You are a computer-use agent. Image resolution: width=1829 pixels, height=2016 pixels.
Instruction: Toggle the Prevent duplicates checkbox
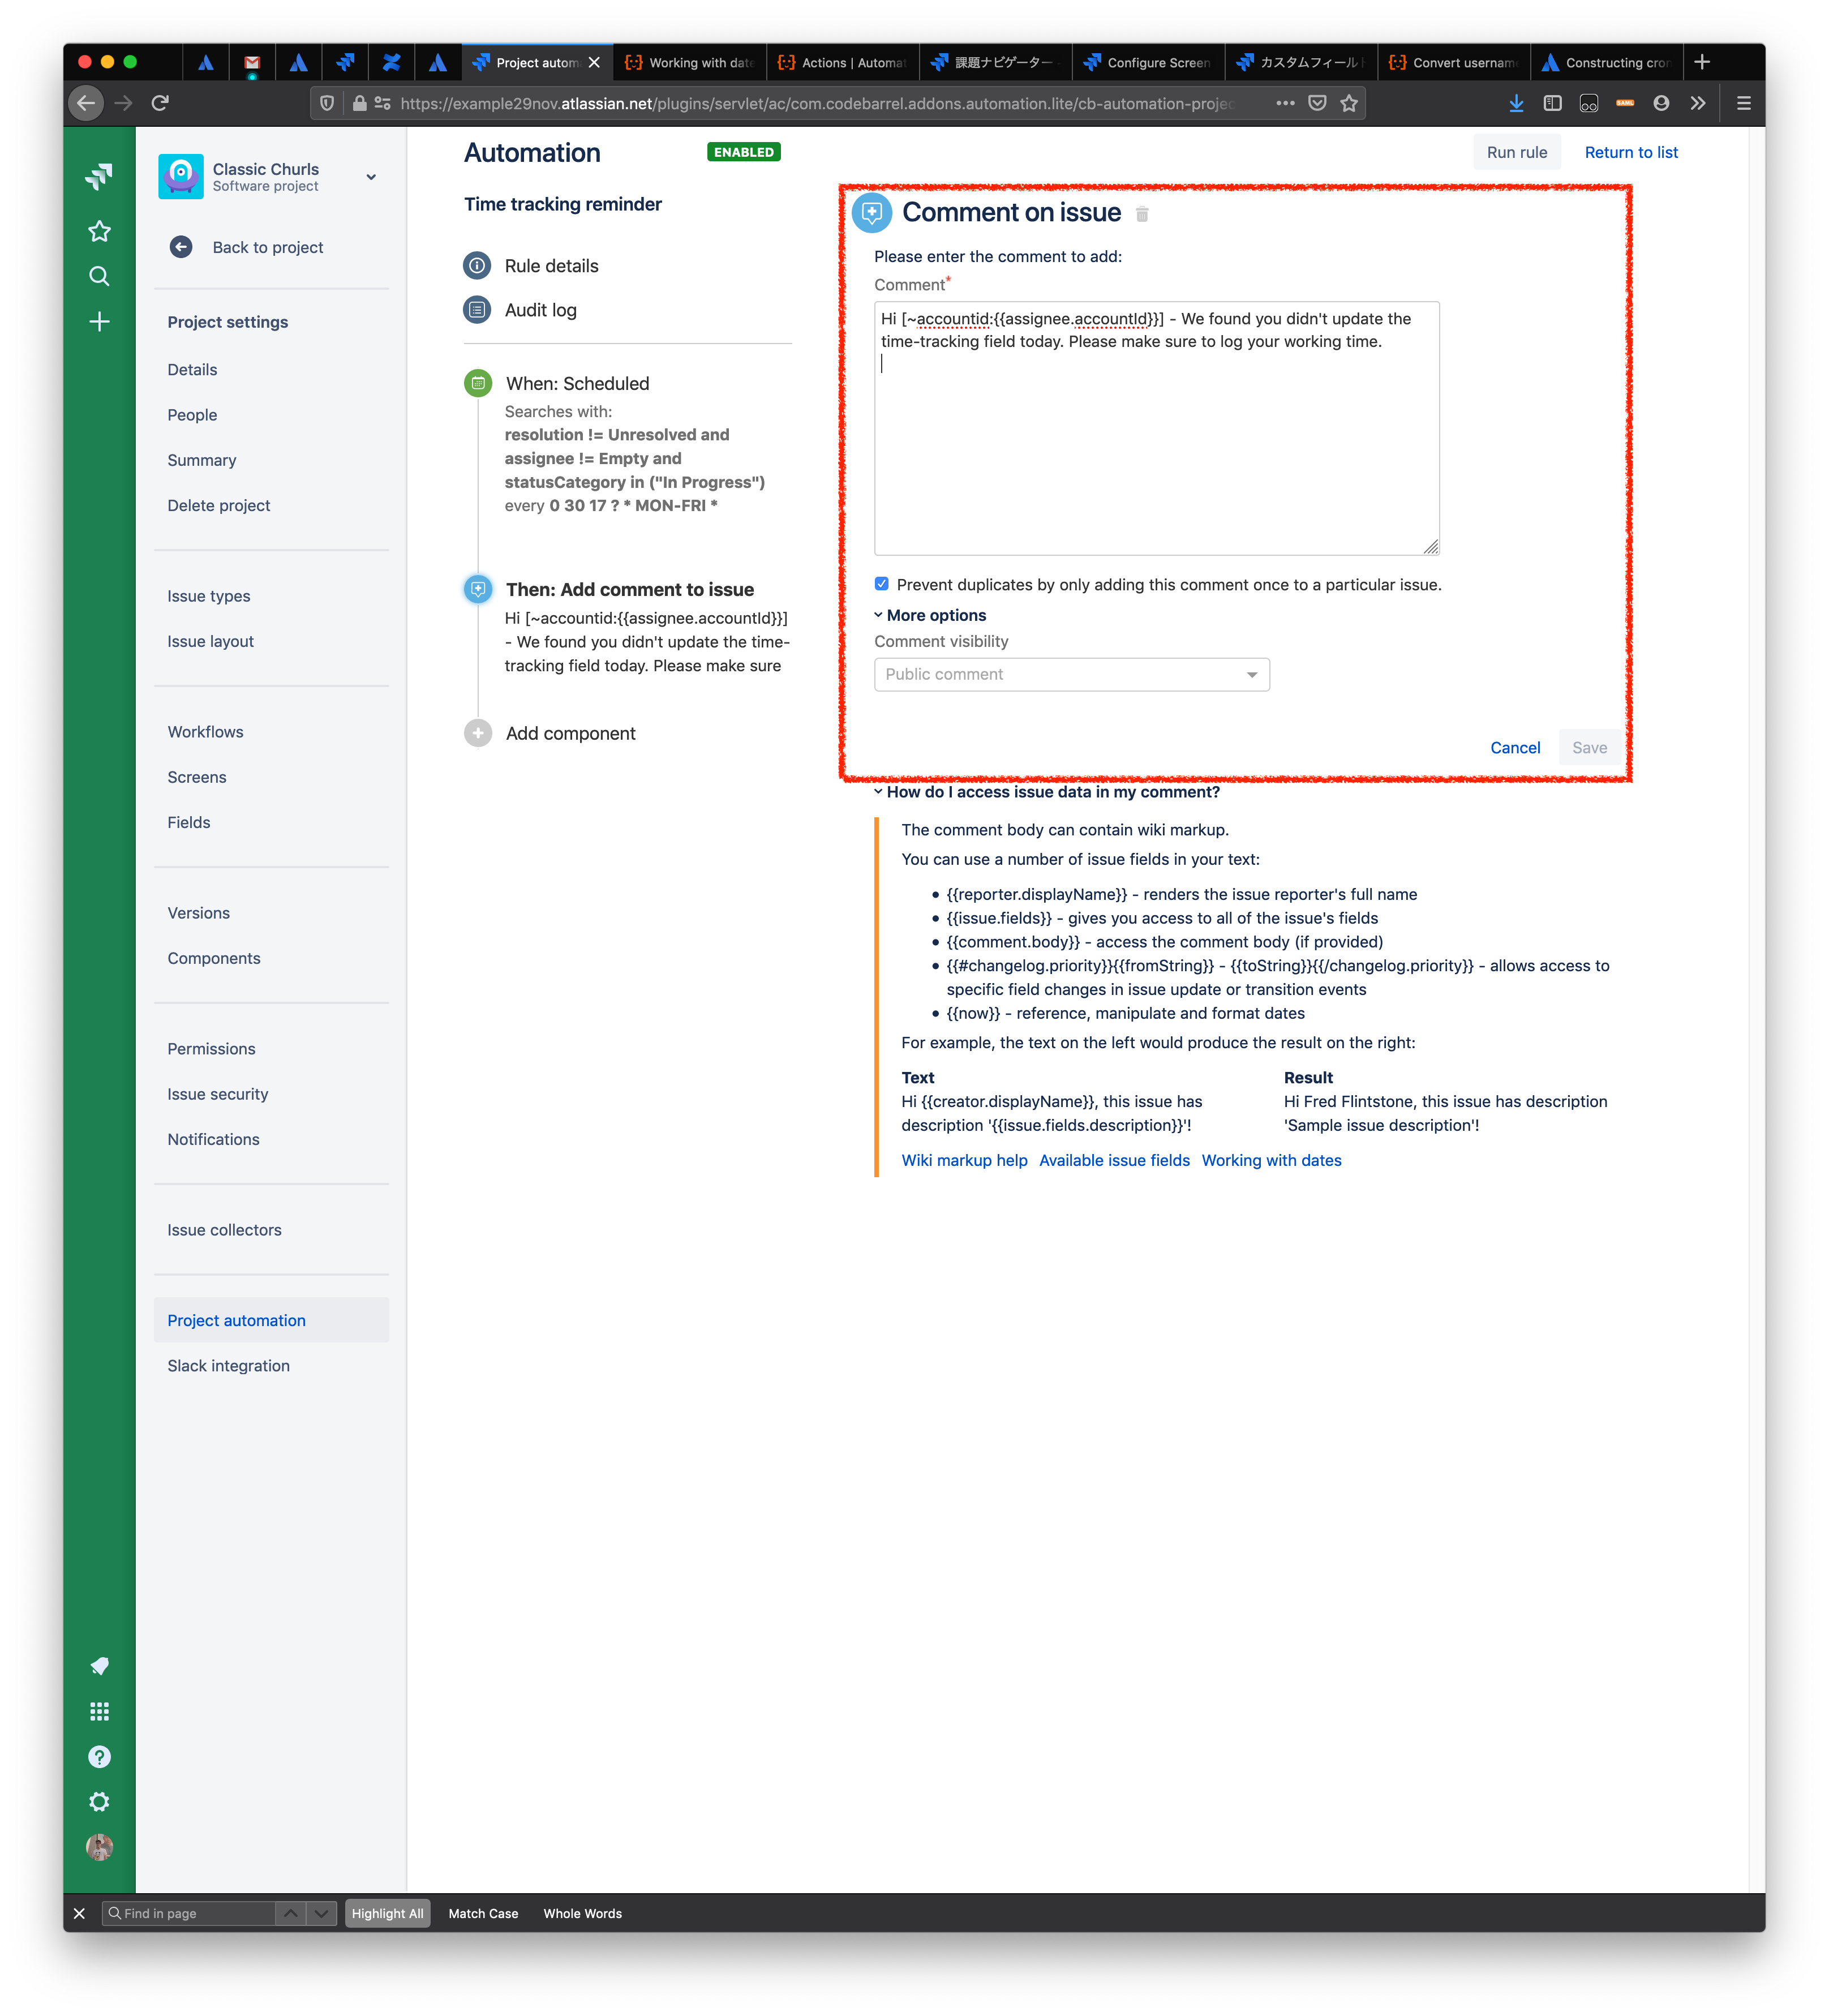(x=881, y=584)
